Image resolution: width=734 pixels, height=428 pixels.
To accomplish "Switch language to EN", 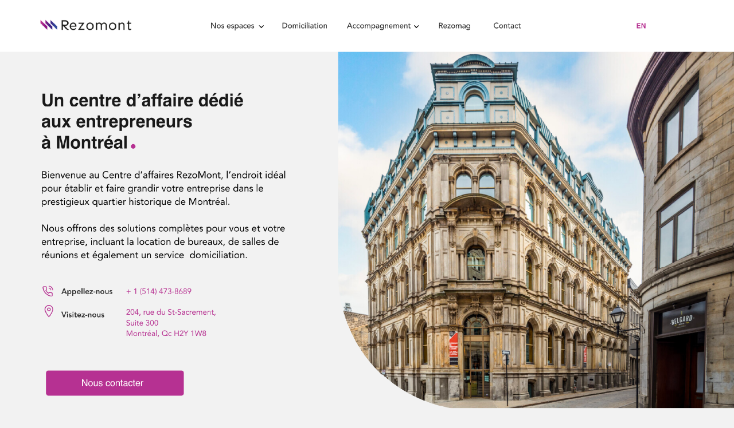I will [x=641, y=26].
